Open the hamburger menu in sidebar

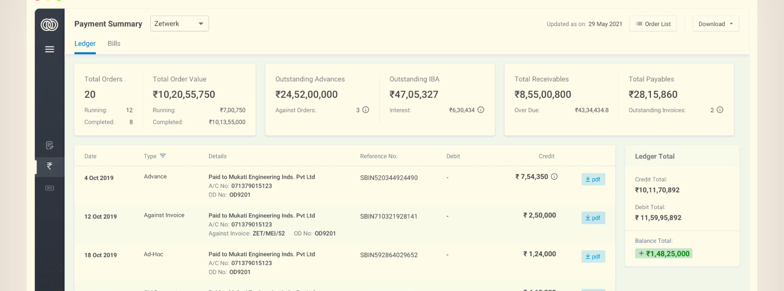click(x=49, y=49)
